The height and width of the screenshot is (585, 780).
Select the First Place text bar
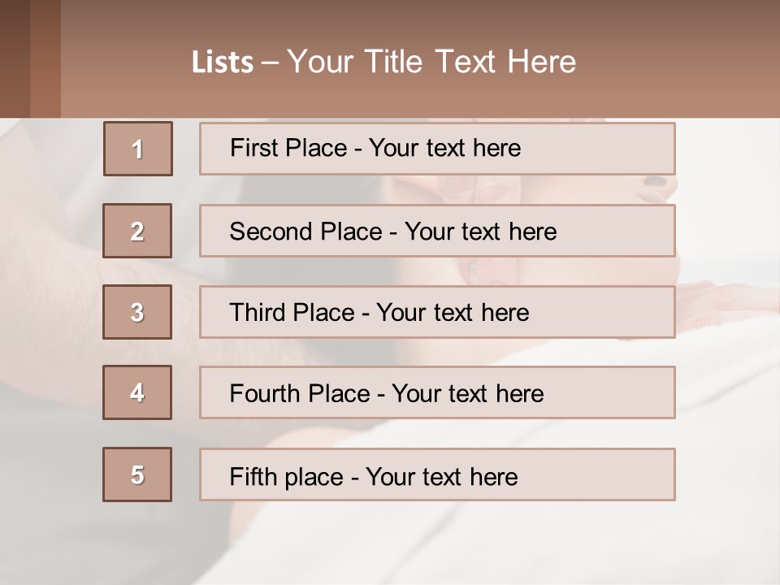click(x=437, y=149)
